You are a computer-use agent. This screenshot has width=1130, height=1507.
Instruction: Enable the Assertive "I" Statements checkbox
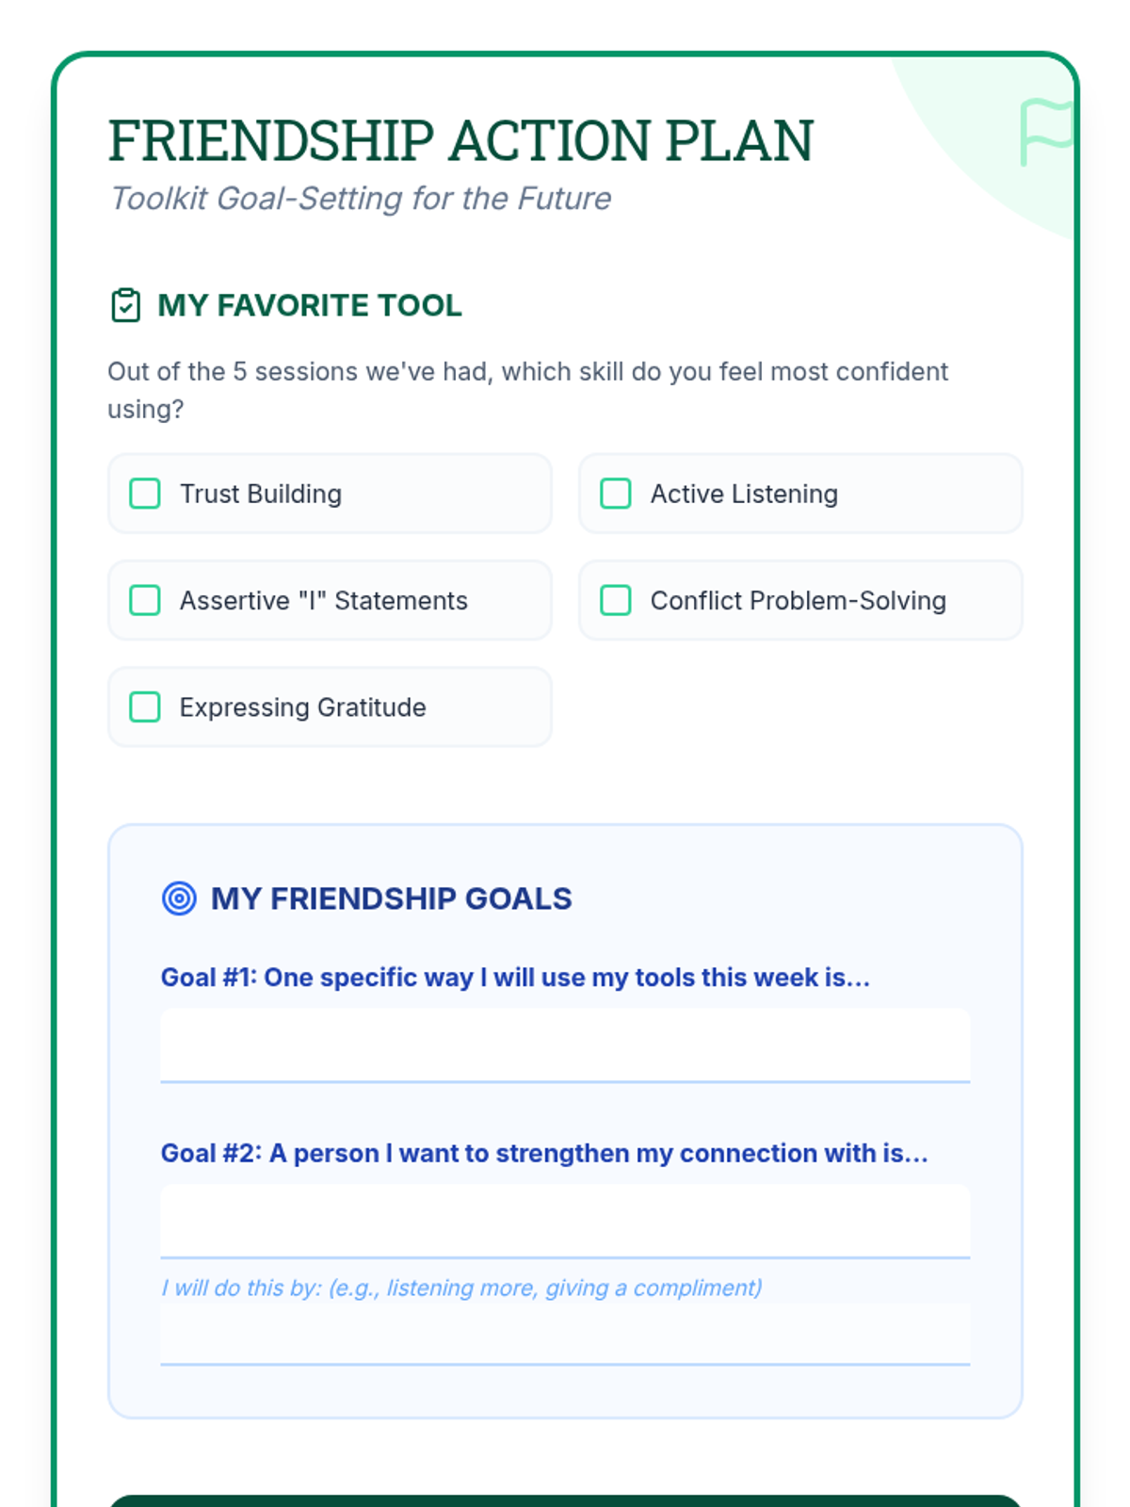point(145,600)
